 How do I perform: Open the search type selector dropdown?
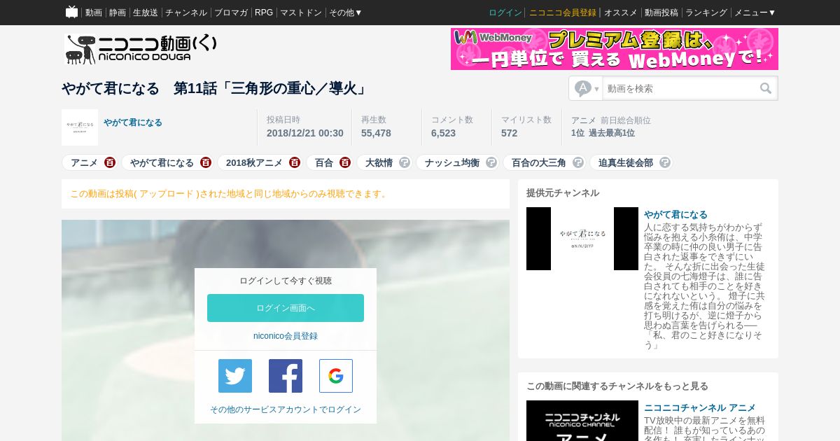coord(587,88)
